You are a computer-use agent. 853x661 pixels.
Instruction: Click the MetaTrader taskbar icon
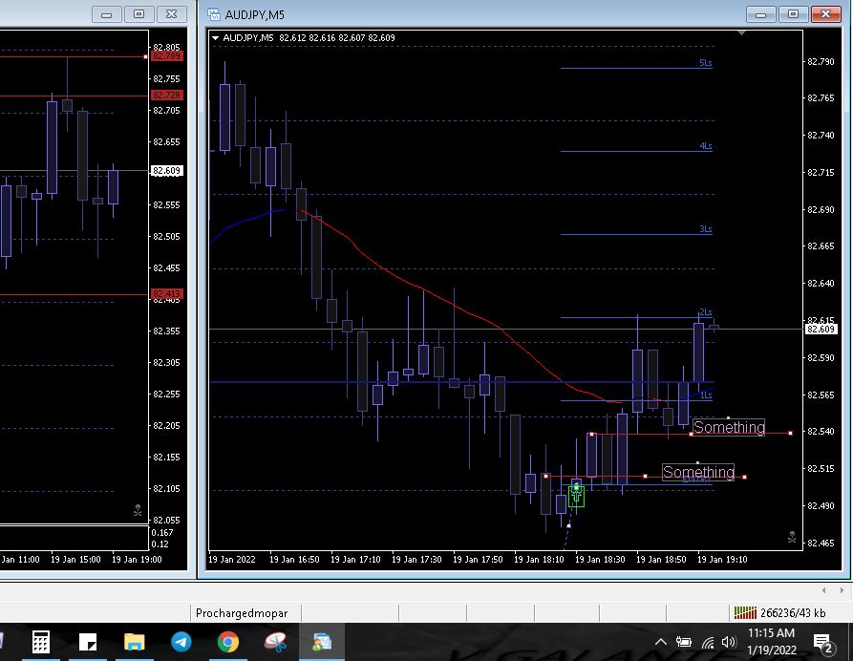pyautogui.click(x=322, y=642)
